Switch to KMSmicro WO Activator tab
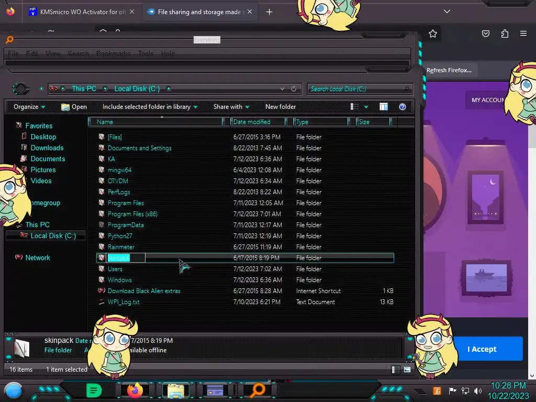 point(82,12)
